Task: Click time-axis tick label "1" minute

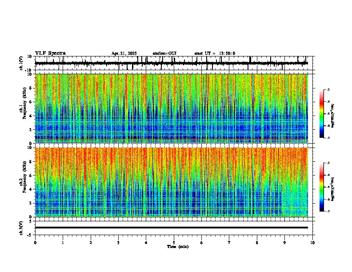Action: [x=63, y=243]
